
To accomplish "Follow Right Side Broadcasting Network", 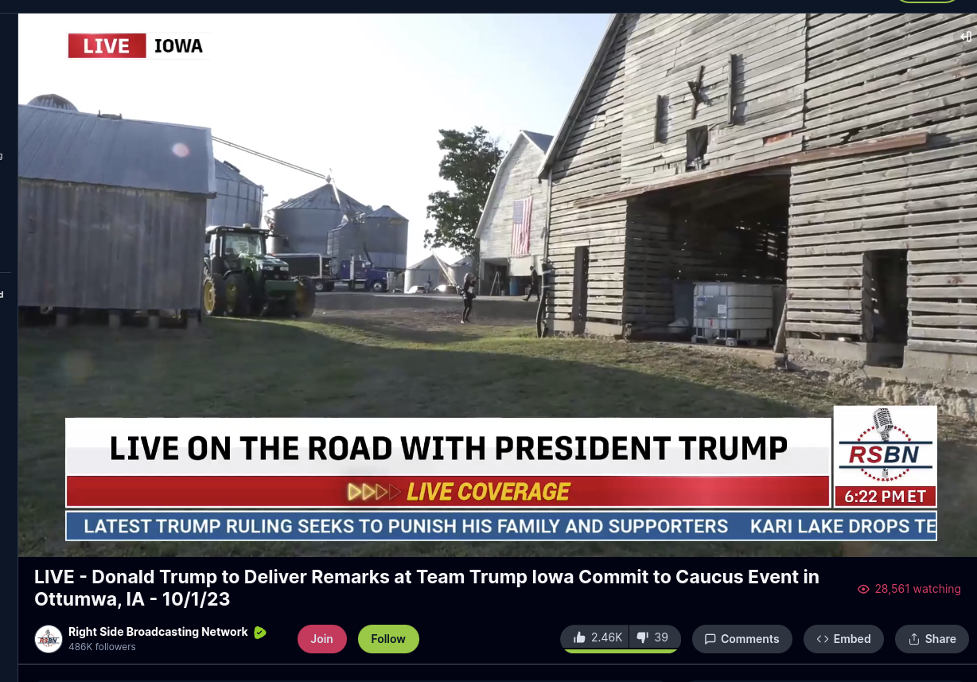I will [388, 639].
